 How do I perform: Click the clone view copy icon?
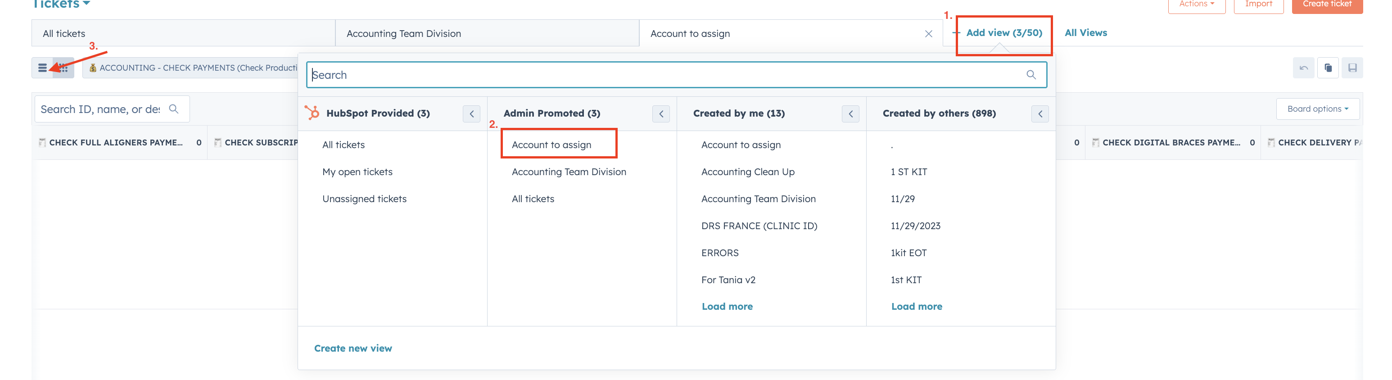1328,68
